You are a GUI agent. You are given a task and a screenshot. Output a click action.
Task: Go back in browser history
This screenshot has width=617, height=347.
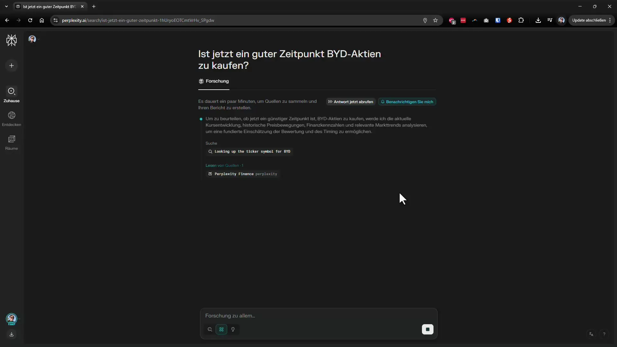7,20
